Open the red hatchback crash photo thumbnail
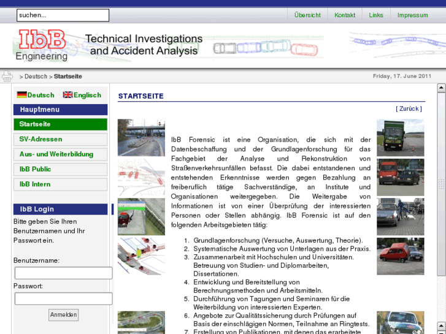The width and height of the screenshot is (446, 334). [401, 256]
